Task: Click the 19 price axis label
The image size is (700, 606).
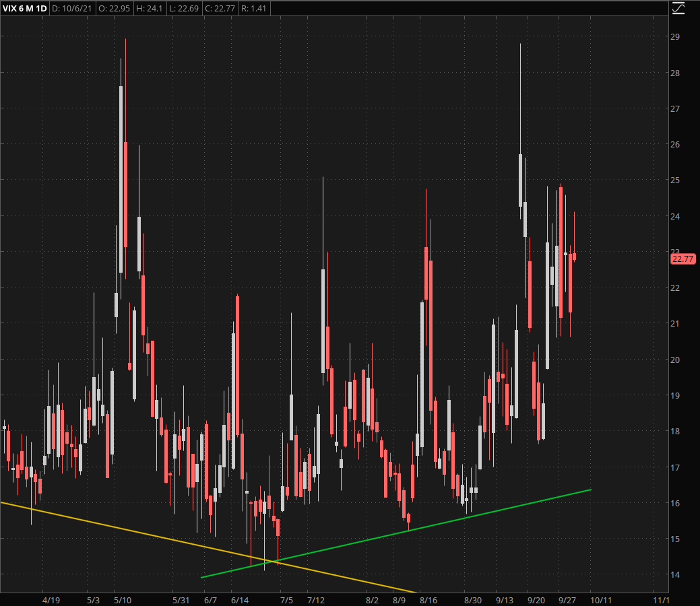Action: point(675,395)
